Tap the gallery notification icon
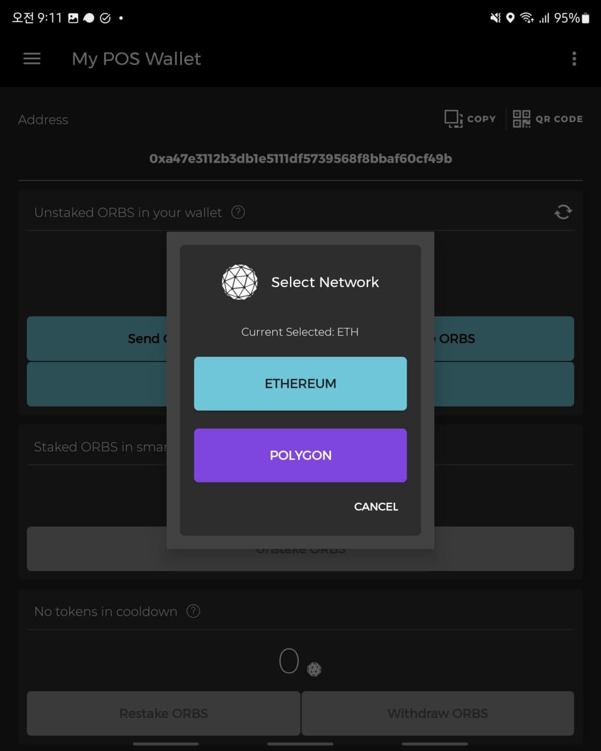Viewport: 601px width, 751px height. [x=73, y=18]
